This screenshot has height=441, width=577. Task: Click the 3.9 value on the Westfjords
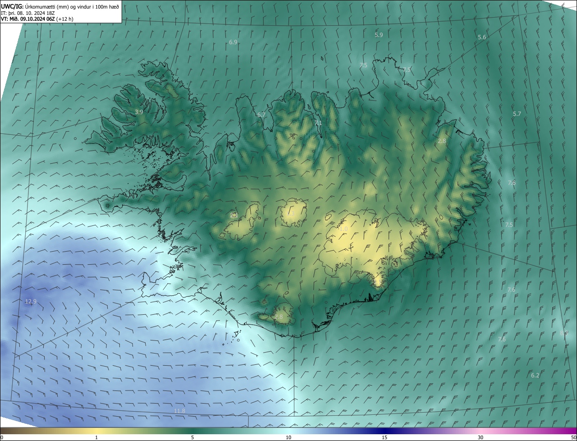pos(139,112)
